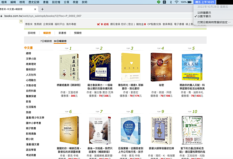Select 7日暢銷榜 tab
The width and height of the screenshot is (233, 159).
pos(46,41)
